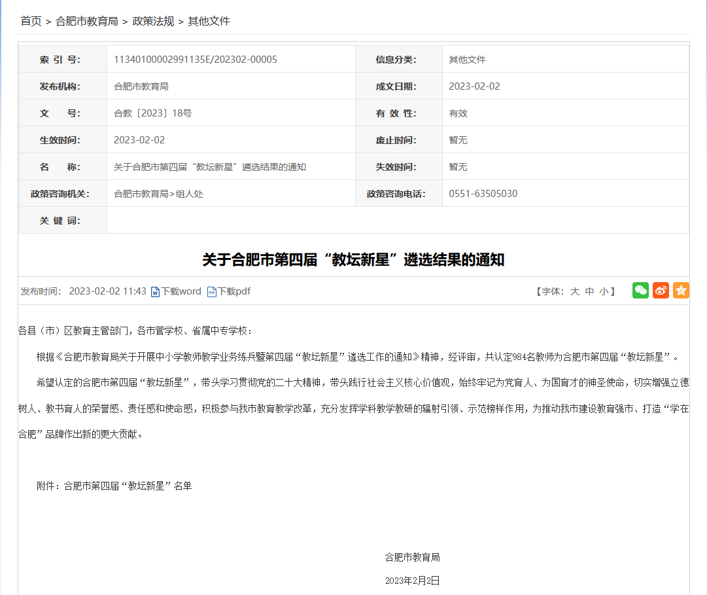Viewport: 707px width, 595px height.
Task: Set font size to 小
Action: point(604,291)
